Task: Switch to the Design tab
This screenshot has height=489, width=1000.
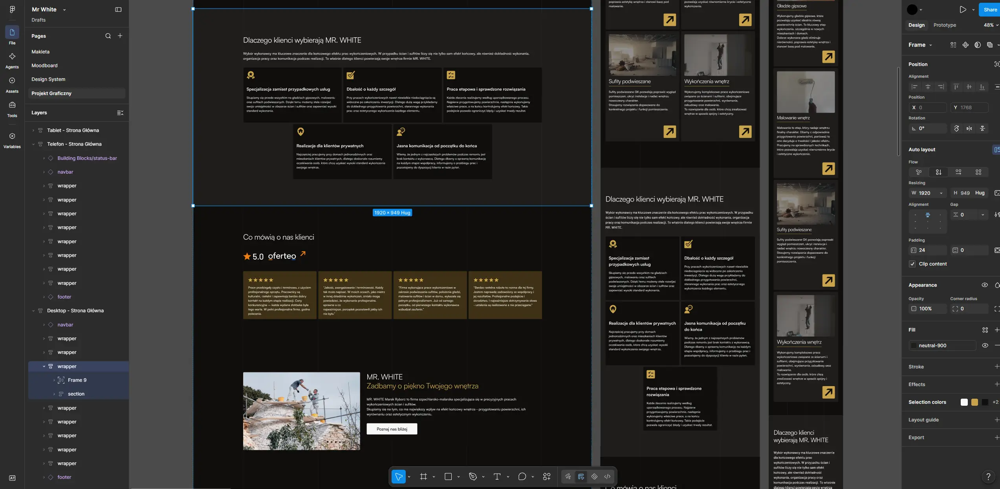Action: tap(916, 25)
